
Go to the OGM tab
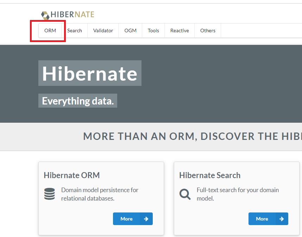130,31
